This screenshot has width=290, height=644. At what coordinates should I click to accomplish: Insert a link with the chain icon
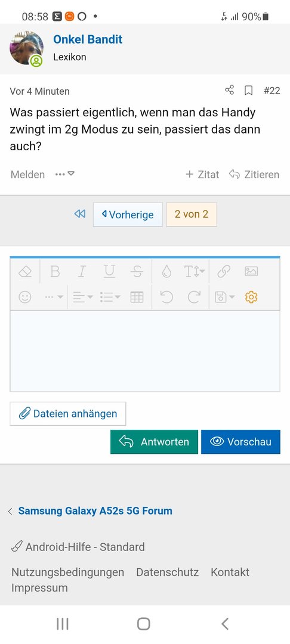(x=224, y=271)
